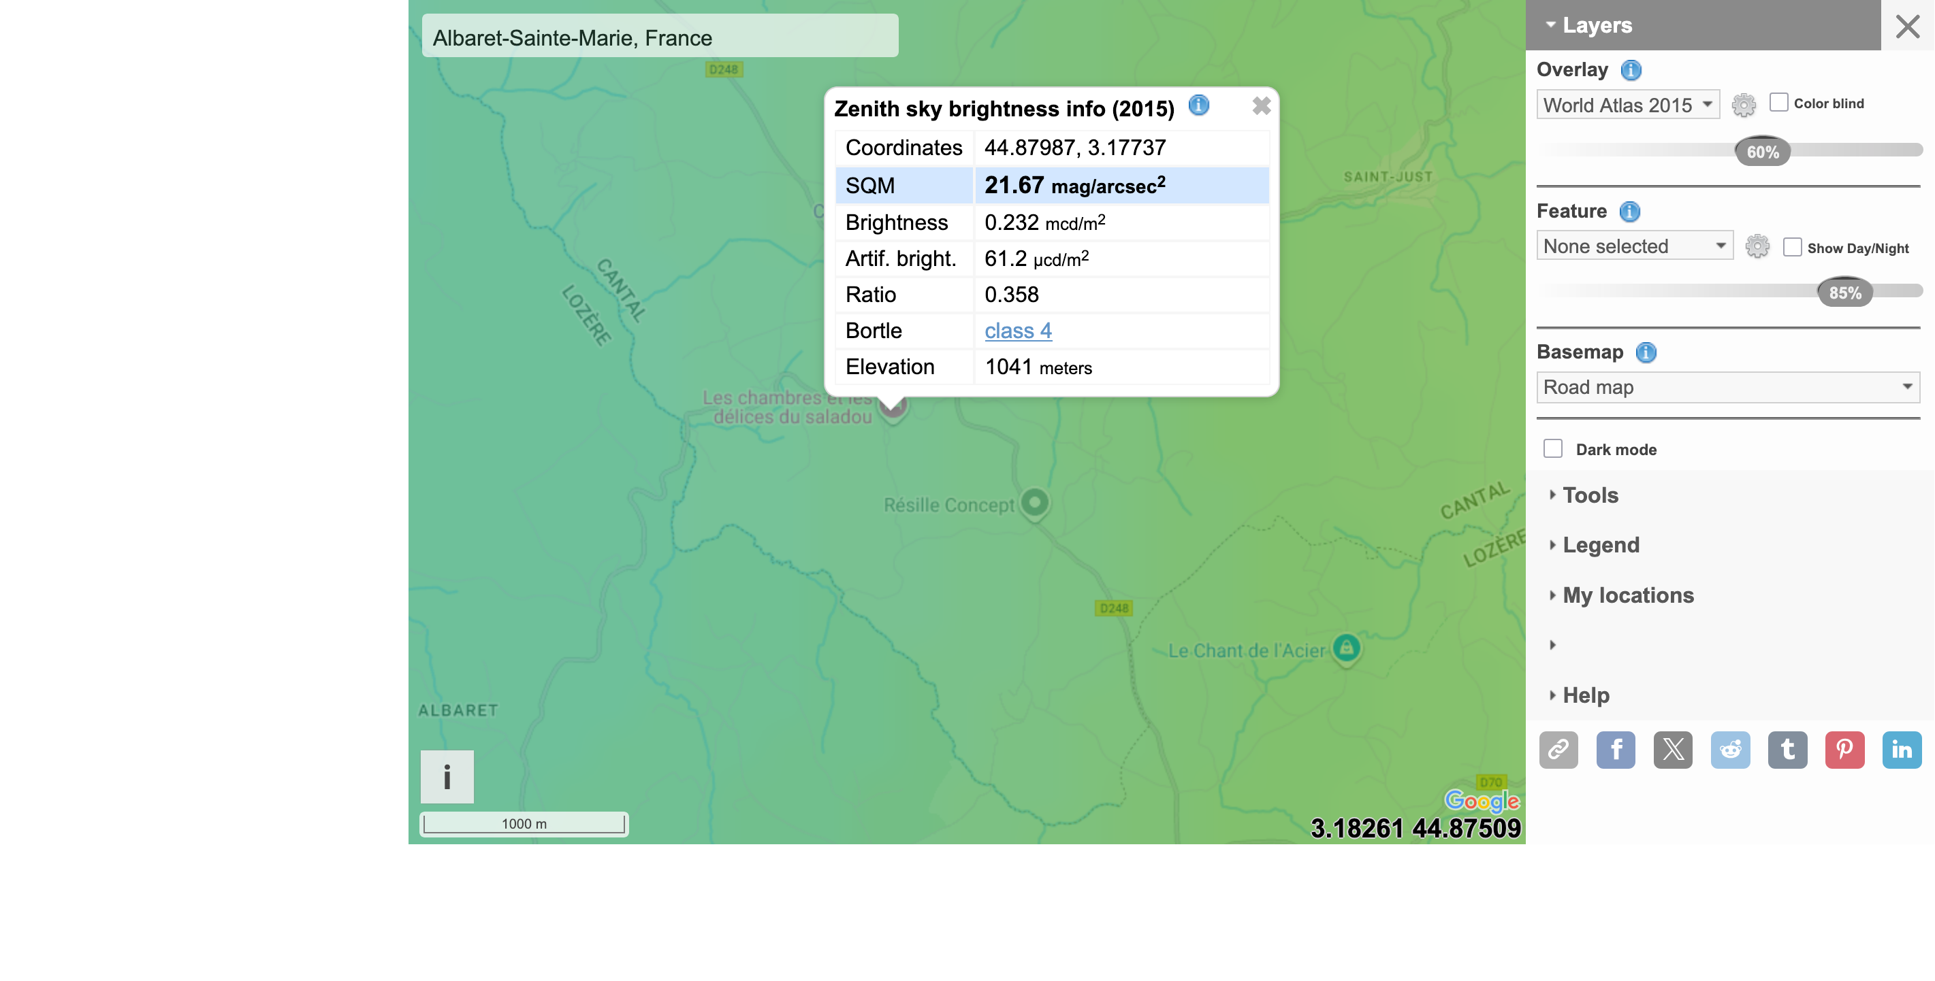Click the map info 'i' button
The image size is (1935, 981).
(x=447, y=777)
